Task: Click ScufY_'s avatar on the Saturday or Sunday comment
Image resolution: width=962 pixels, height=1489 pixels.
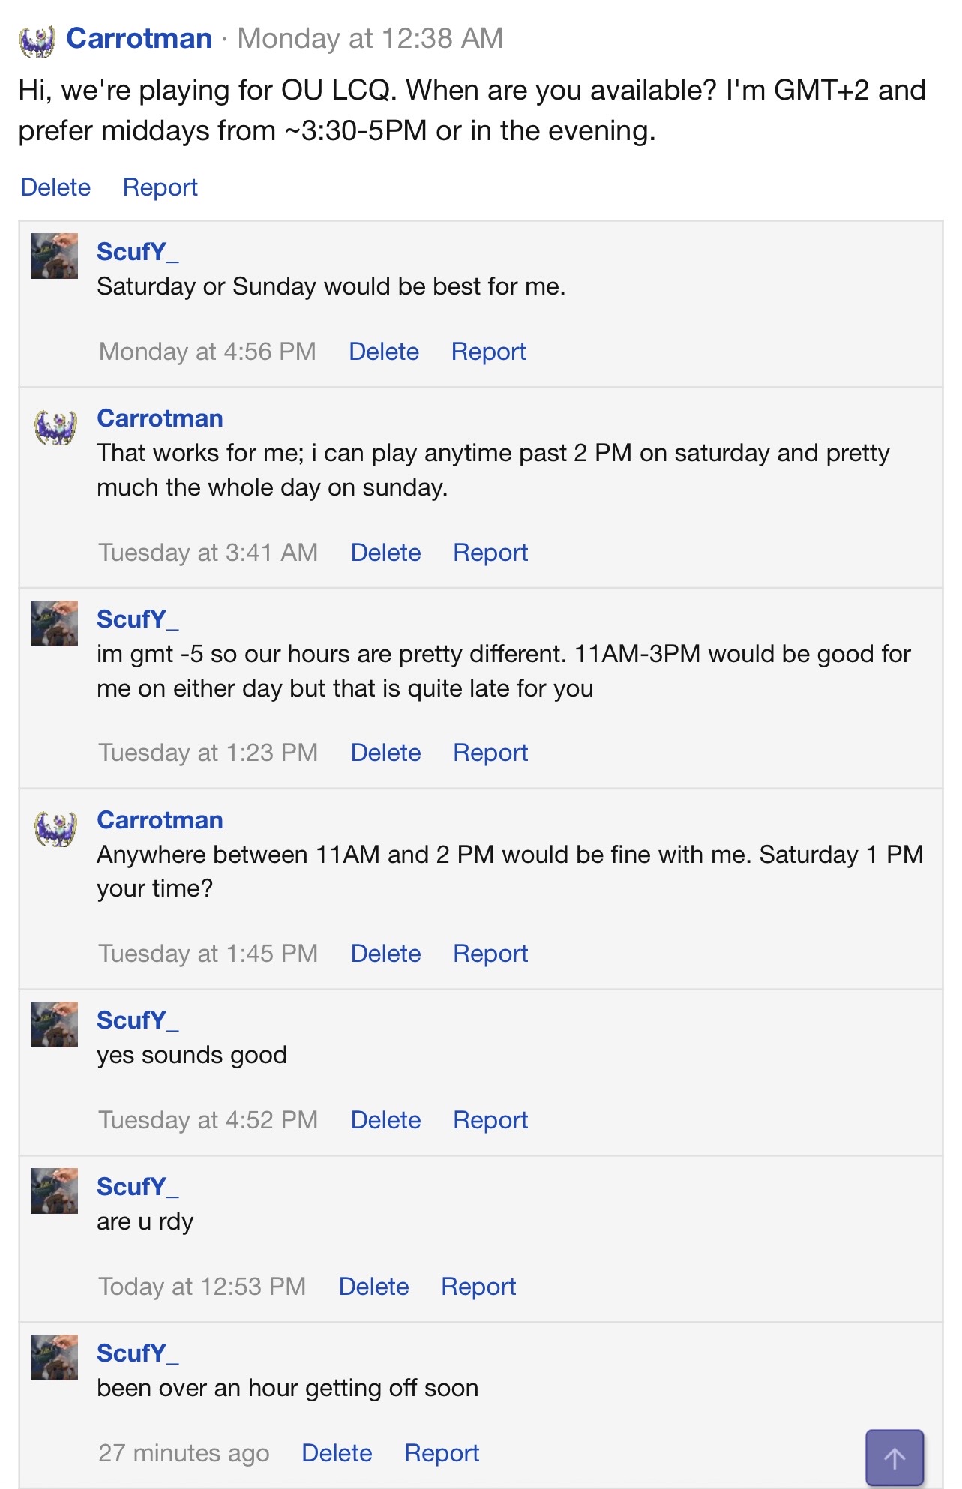Action: [x=54, y=256]
